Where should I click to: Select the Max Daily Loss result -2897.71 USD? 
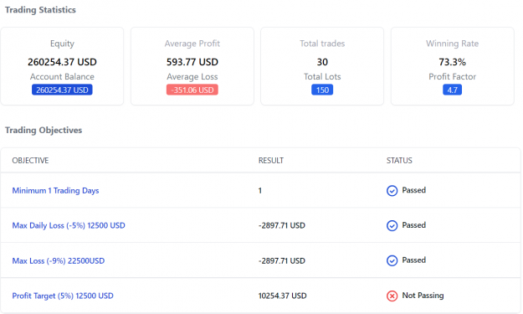(x=282, y=225)
